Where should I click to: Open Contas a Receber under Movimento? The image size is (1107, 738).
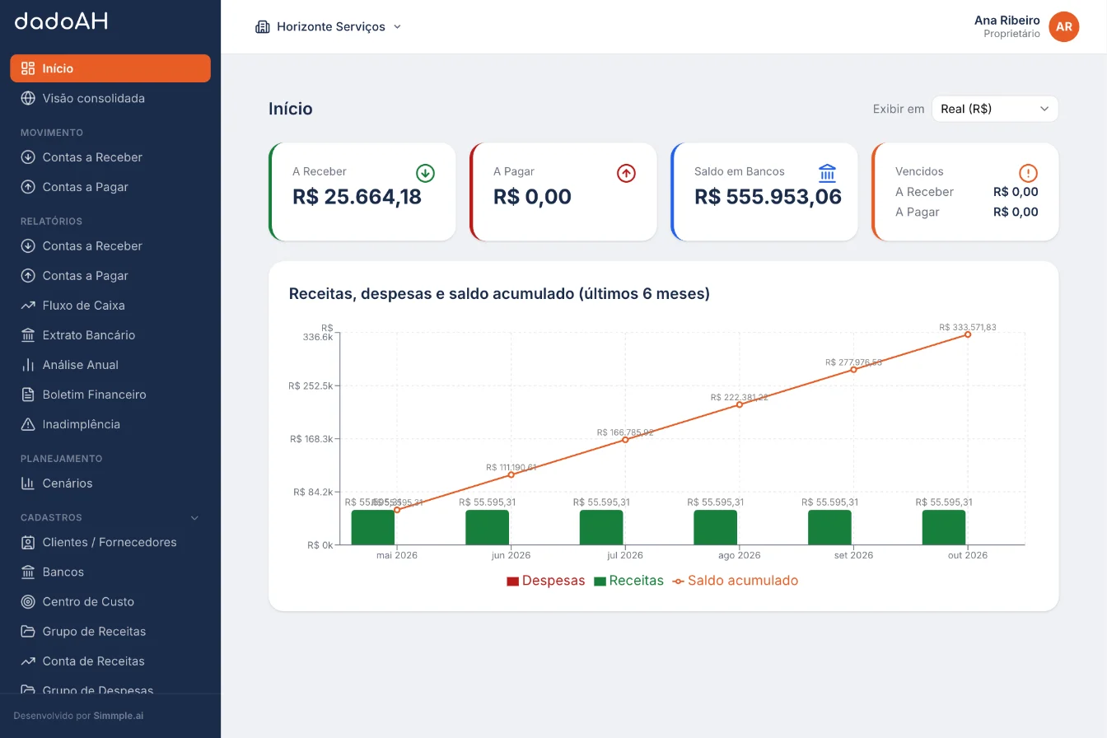(x=110, y=157)
